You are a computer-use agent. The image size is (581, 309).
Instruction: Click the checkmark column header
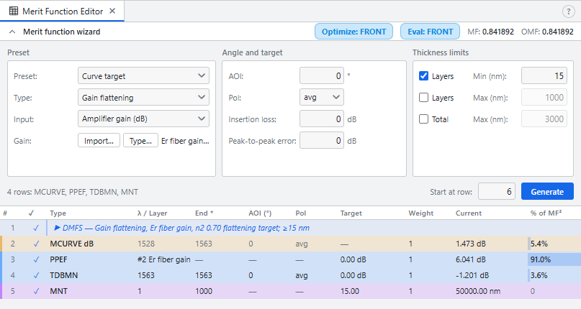(31, 213)
